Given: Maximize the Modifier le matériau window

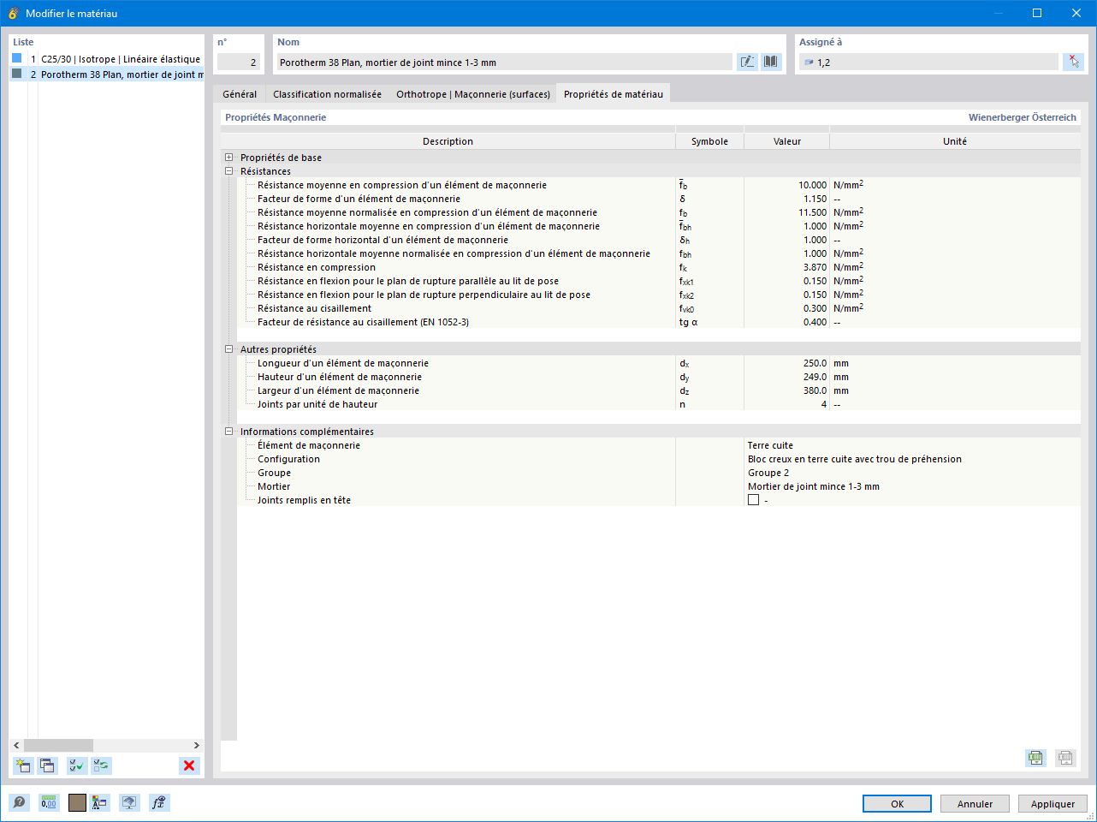Looking at the screenshot, I should coord(1037,13).
